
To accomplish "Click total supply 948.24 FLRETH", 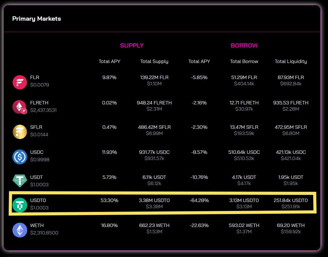I will click(154, 103).
